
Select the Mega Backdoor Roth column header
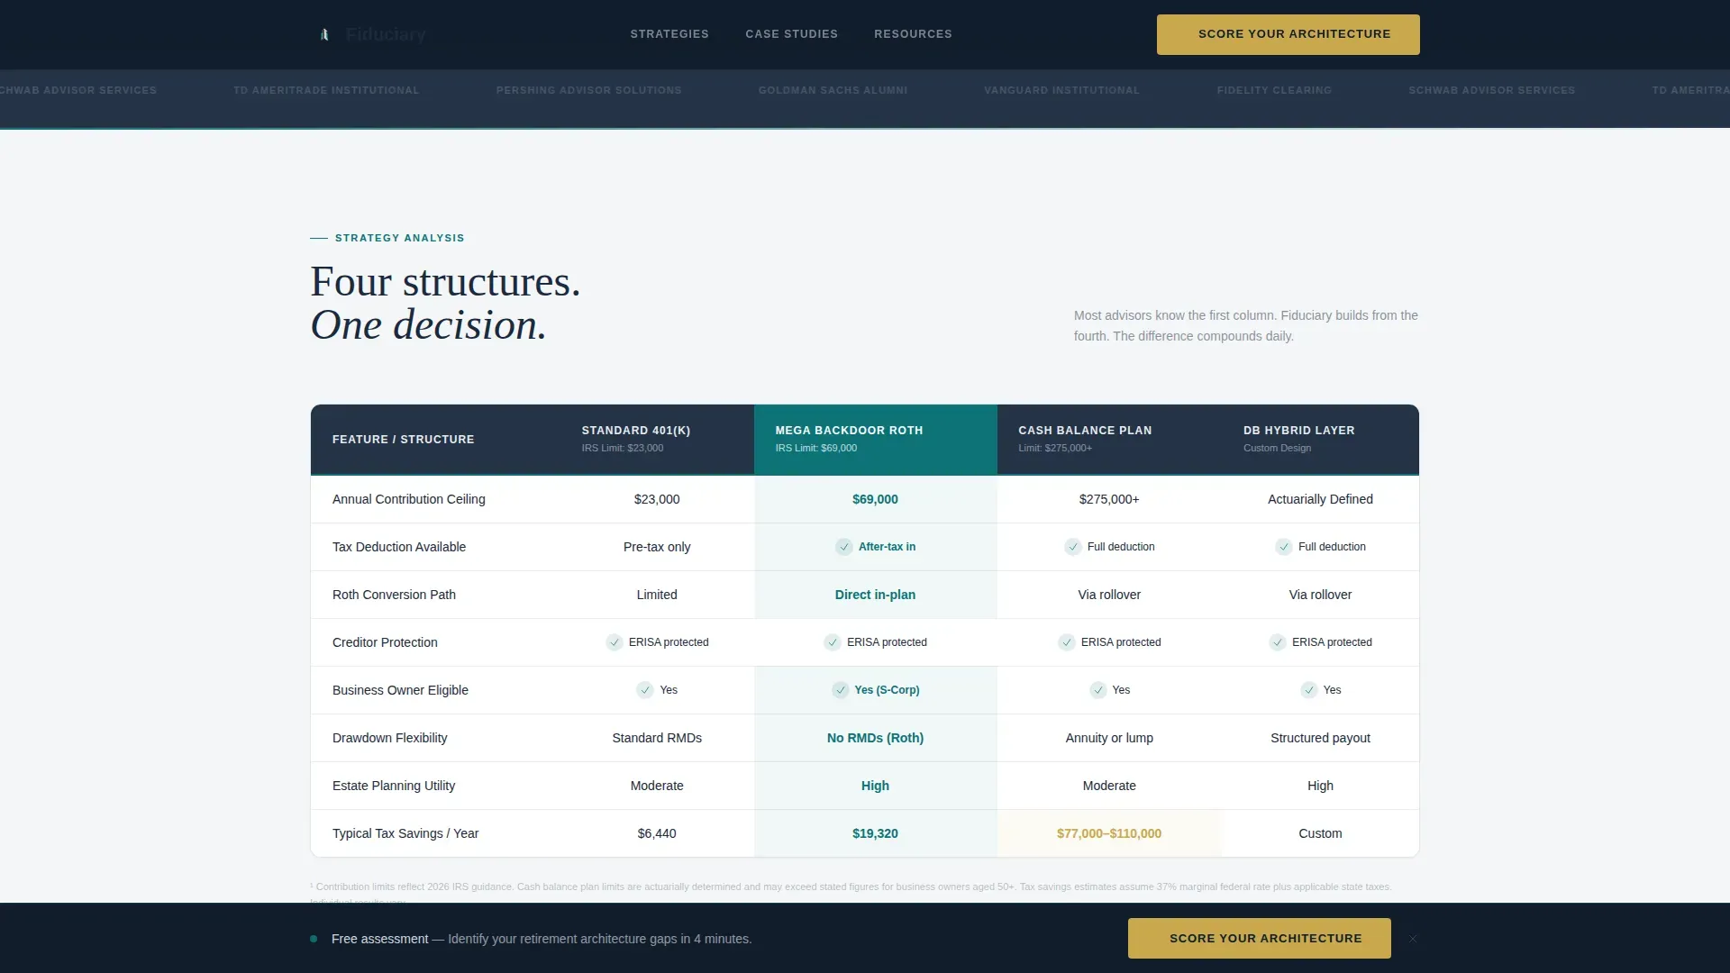pyautogui.click(x=875, y=439)
